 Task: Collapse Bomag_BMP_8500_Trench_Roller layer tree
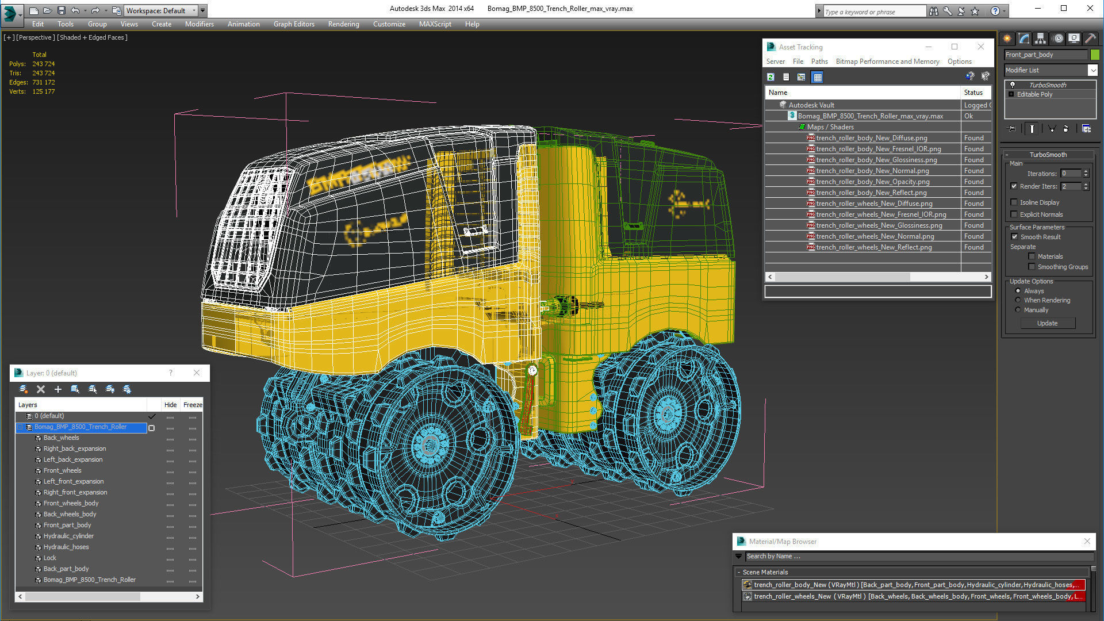click(20, 427)
